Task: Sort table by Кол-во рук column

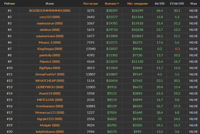Action: [91, 4]
